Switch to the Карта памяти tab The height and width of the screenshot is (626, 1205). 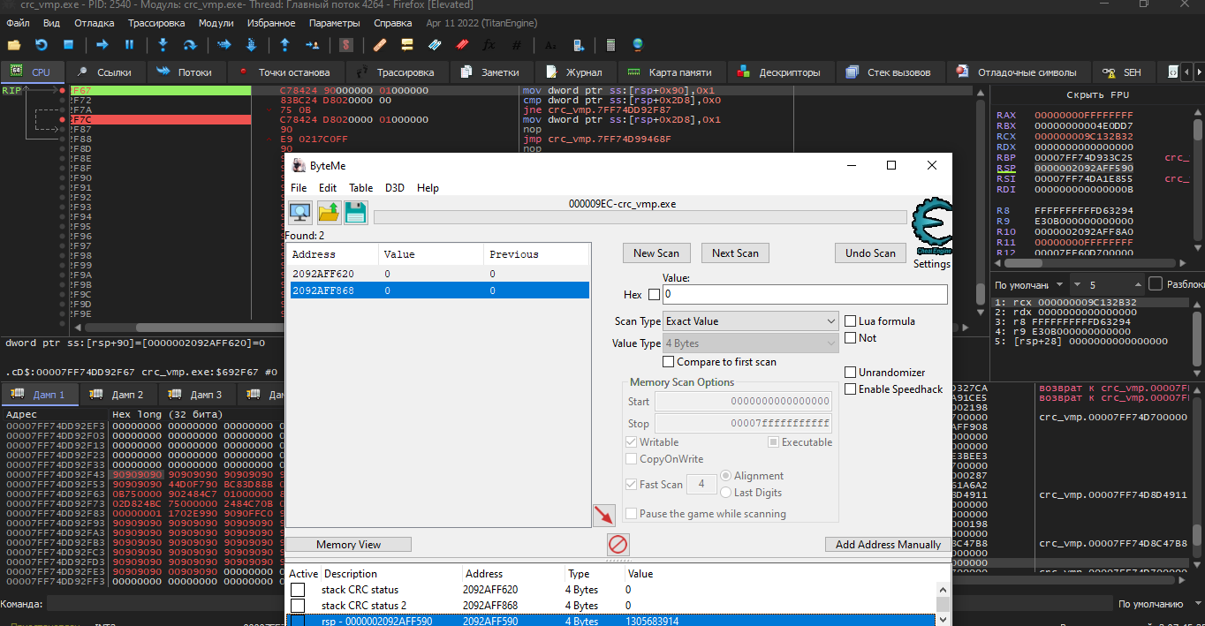[672, 72]
